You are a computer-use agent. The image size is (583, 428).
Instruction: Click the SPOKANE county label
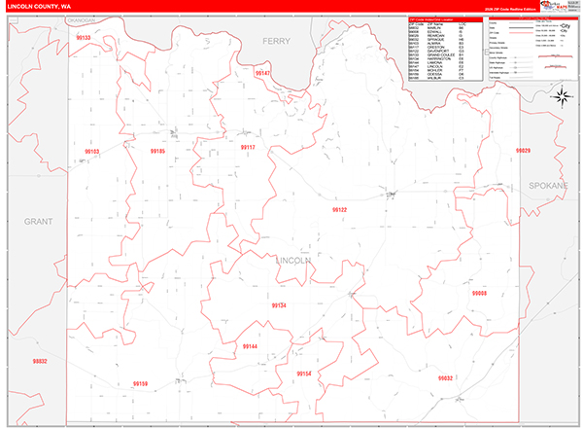(x=548, y=186)
